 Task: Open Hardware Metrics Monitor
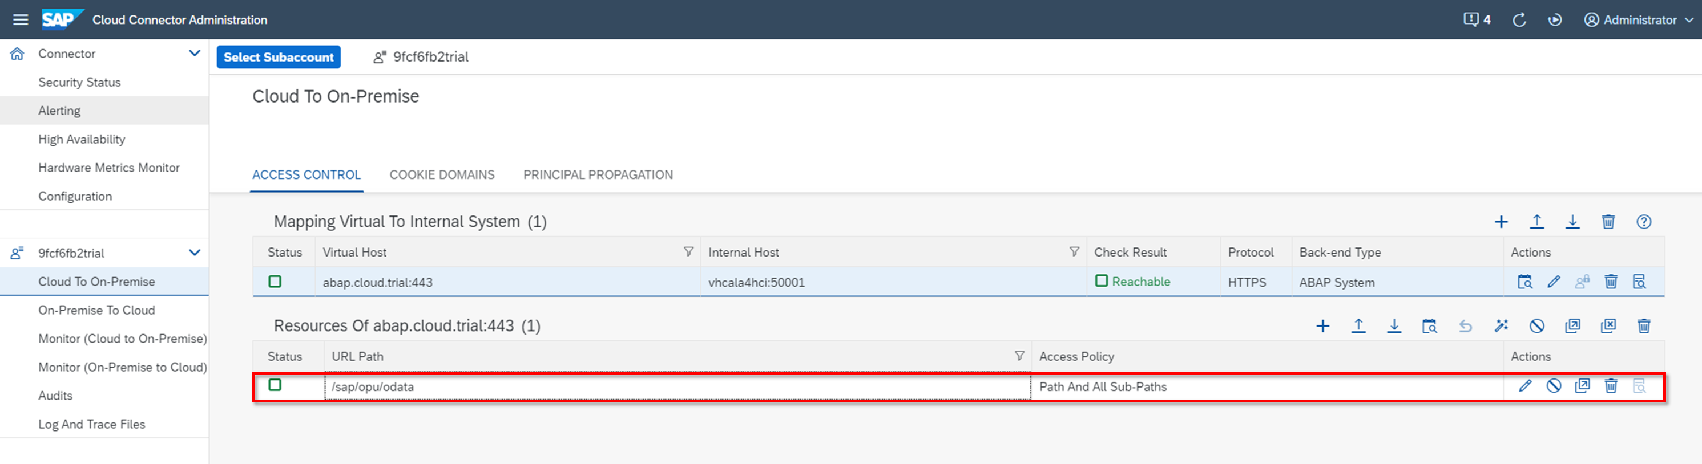(109, 167)
